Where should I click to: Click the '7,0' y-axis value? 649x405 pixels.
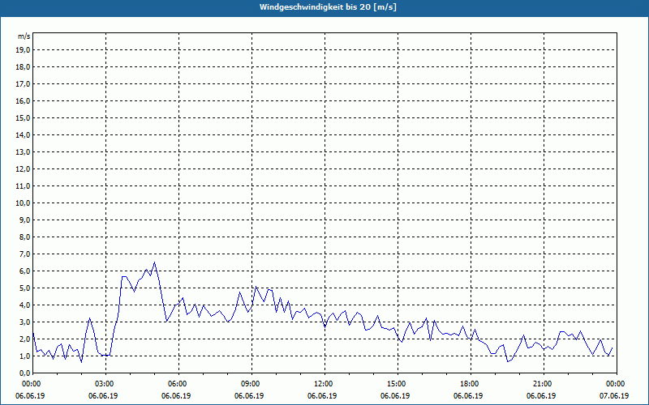(x=24, y=254)
